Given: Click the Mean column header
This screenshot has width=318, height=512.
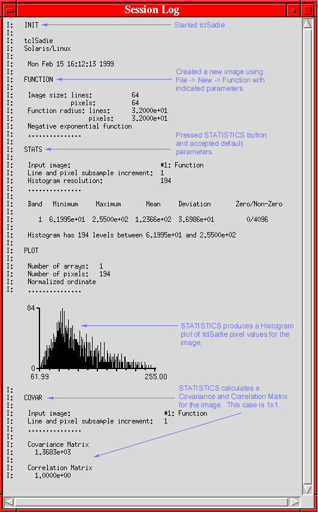Looking at the screenshot, I should tap(153, 204).
